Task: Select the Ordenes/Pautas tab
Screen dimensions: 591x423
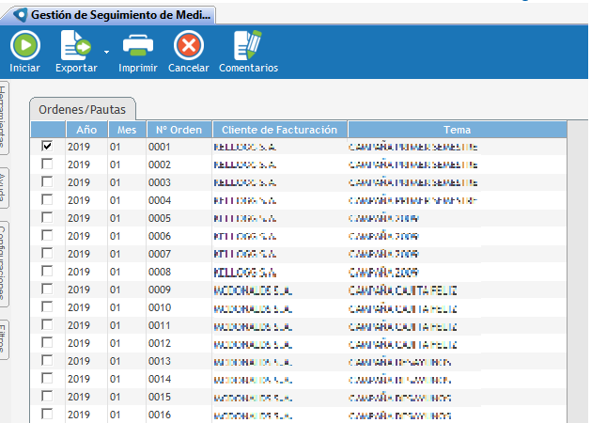Action: (83, 108)
